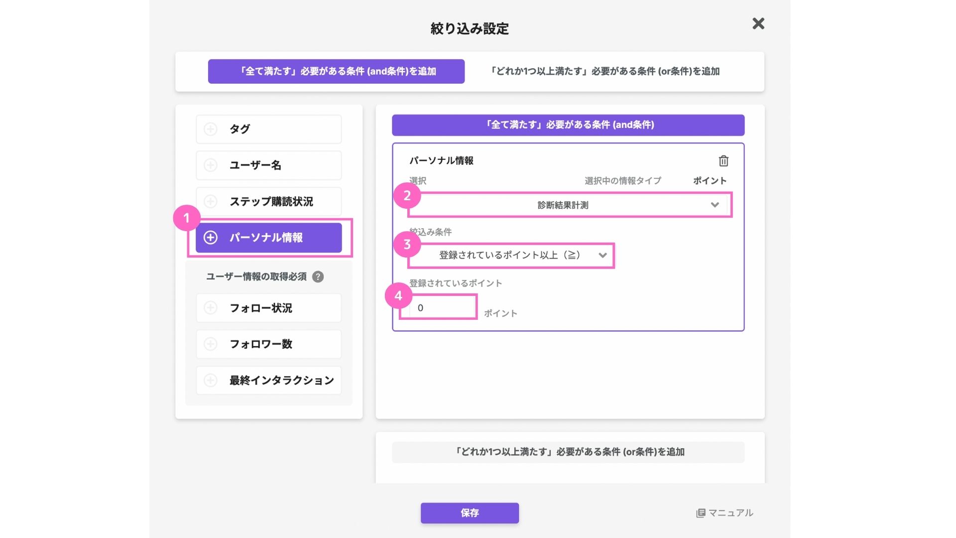Viewport: 956px width, 538px height.
Task: Click the plus icon beside フォロー状況
Action: point(211,308)
